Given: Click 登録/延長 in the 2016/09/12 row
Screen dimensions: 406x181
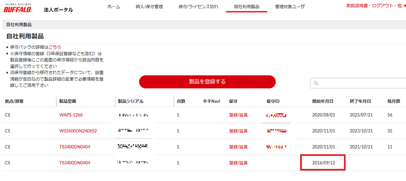Looking at the screenshot, I should tap(238, 163).
